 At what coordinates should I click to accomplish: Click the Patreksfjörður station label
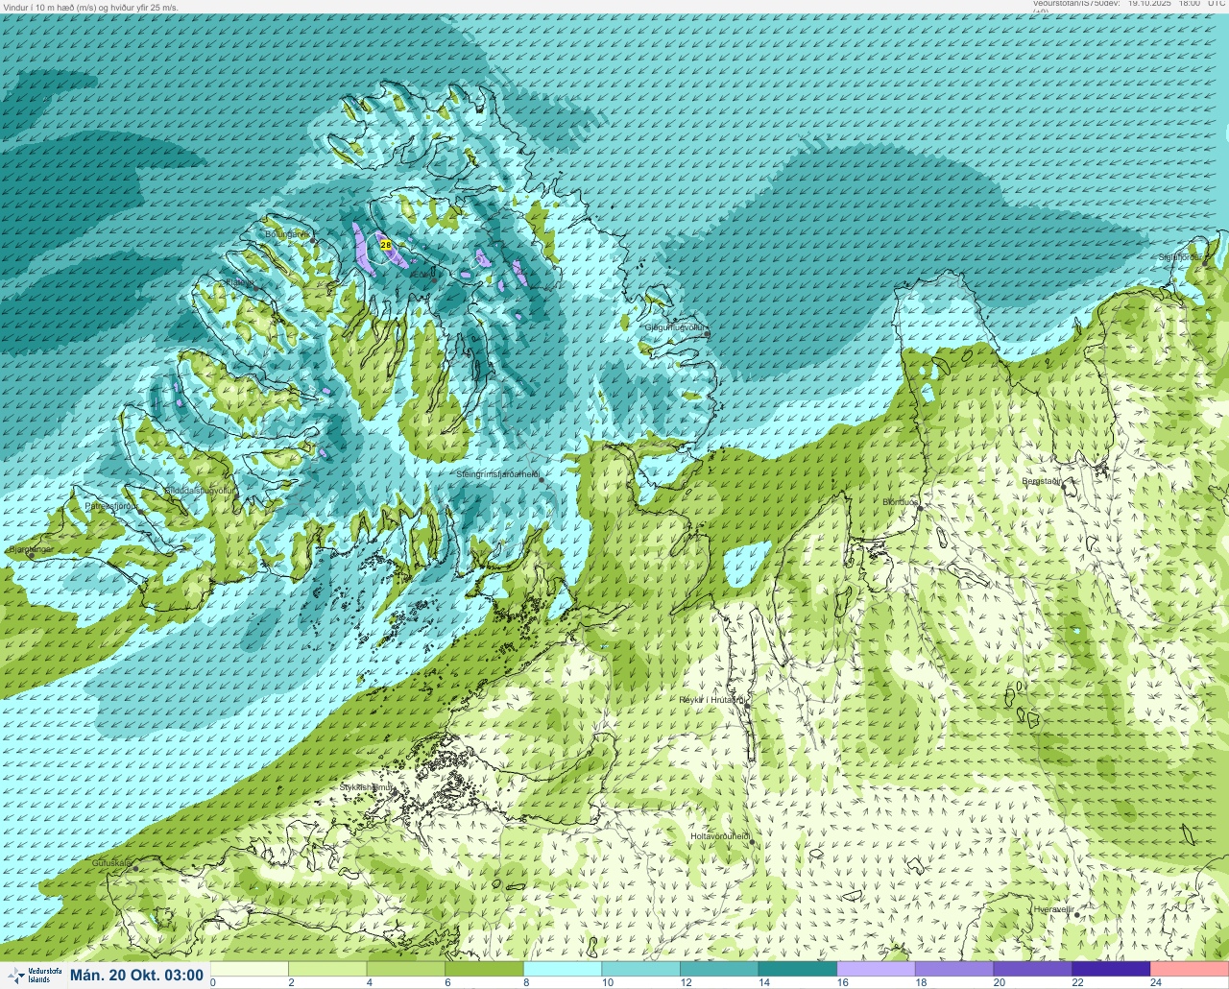tap(111, 505)
